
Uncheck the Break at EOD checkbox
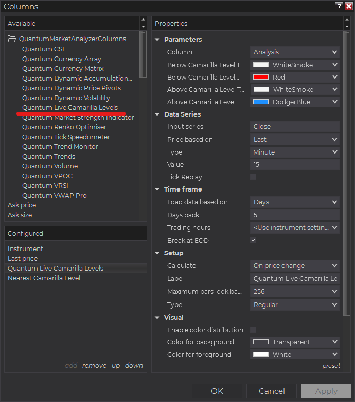(x=253, y=240)
